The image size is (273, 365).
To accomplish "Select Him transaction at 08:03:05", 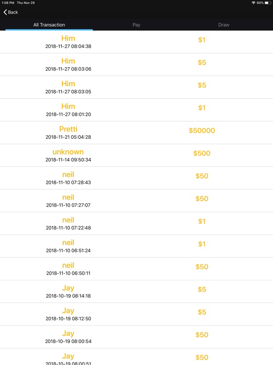I will tap(136, 87).
